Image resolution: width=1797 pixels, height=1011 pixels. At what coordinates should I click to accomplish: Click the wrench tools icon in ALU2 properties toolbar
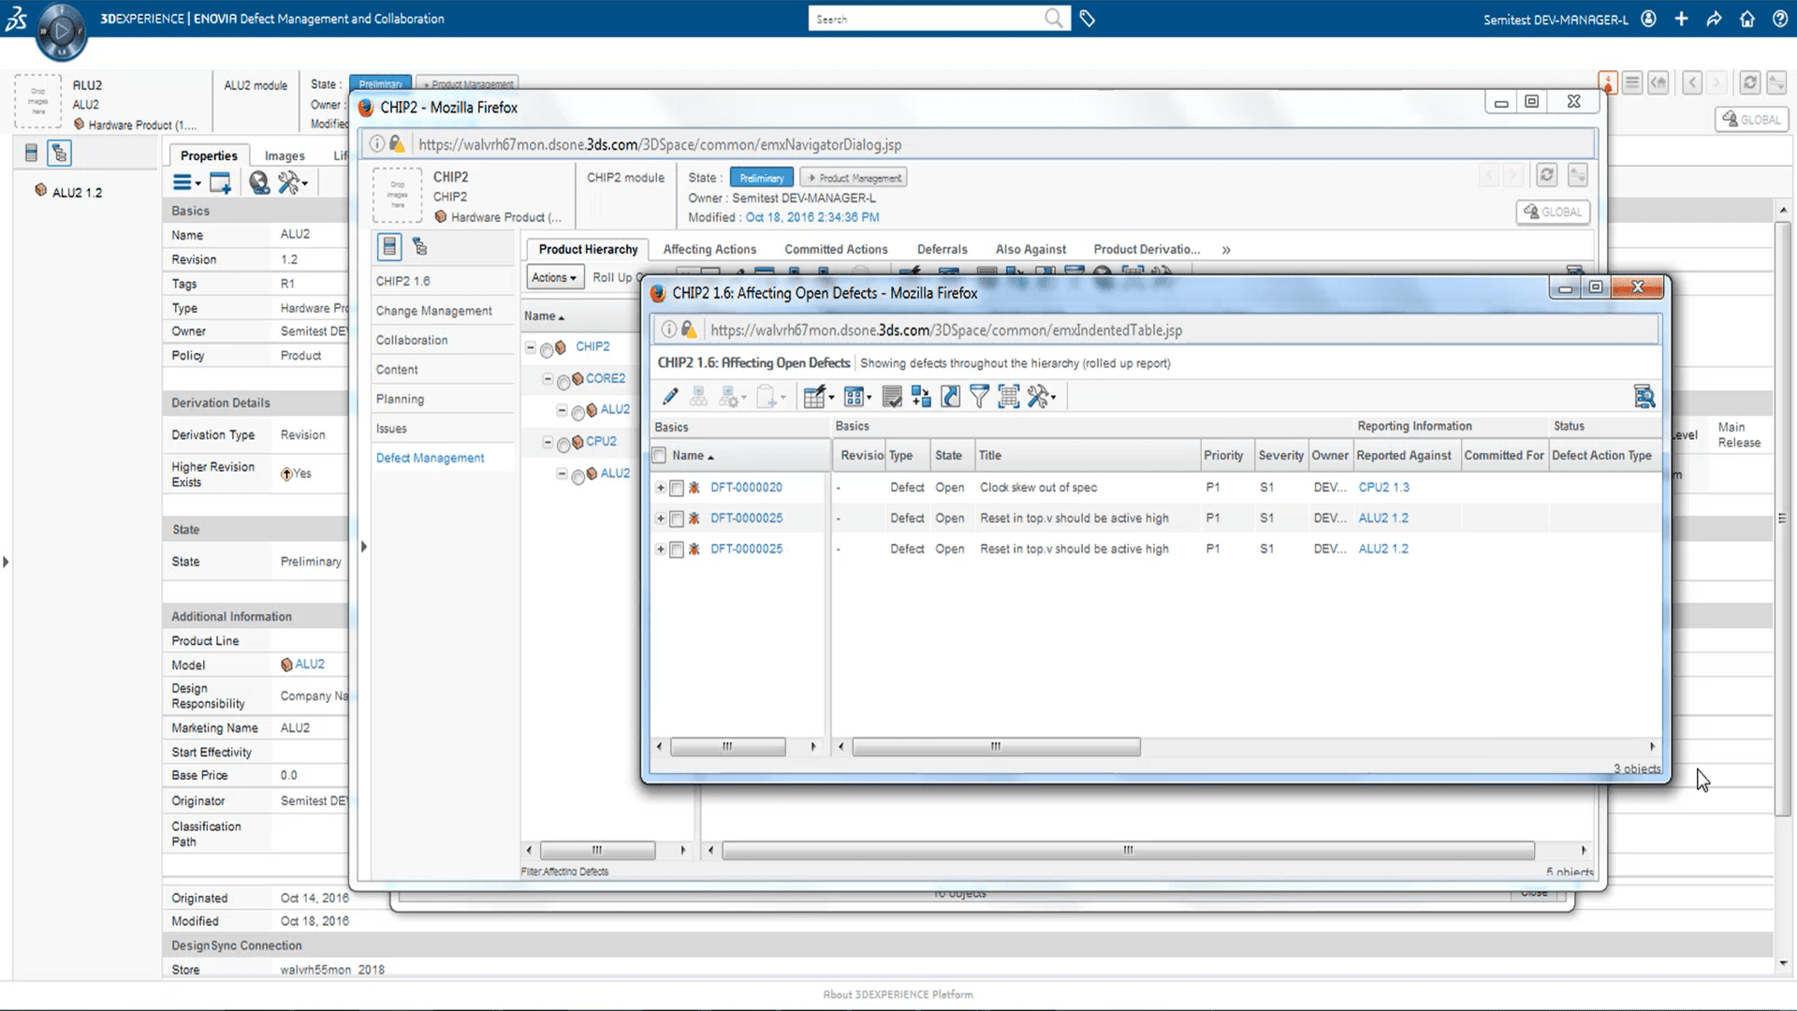click(x=292, y=183)
